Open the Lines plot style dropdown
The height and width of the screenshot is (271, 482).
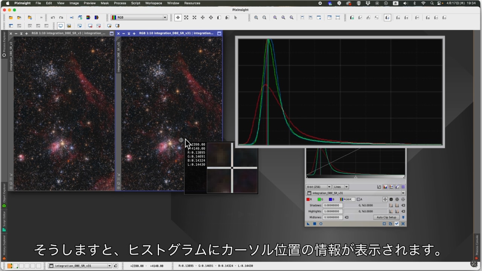(x=341, y=187)
